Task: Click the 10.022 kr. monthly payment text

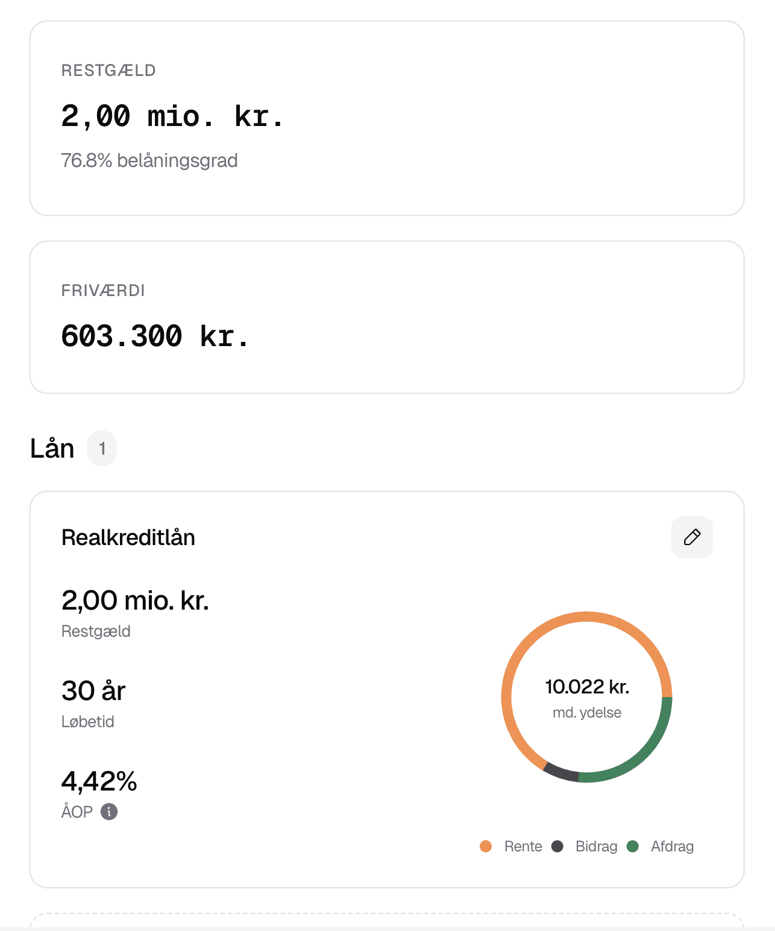Action: click(x=587, y=686)
